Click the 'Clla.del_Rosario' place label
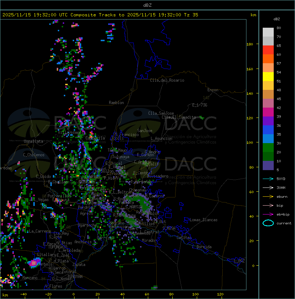 (x=167, y=80)
